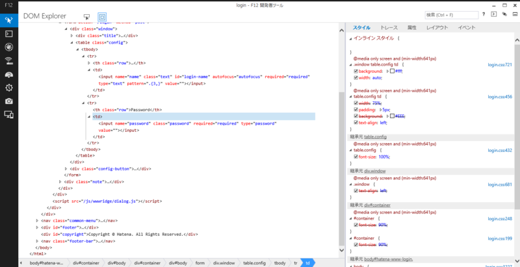Uncheck the background #fff property
This screenshot has width=520, height=267.
[356, 71]
